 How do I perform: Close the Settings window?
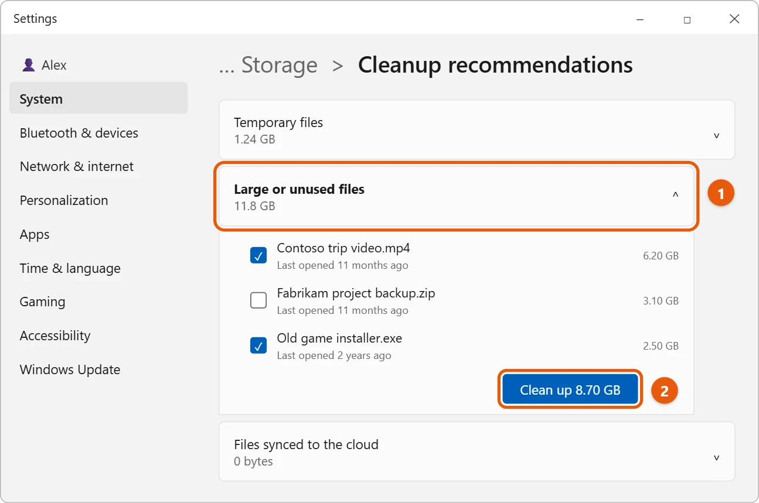pos(734,19)
